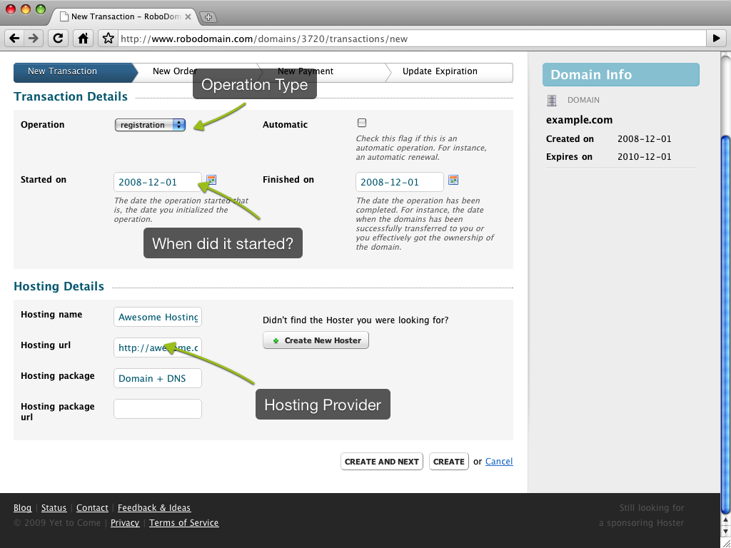Reload the page with the refresh icon

58,39
